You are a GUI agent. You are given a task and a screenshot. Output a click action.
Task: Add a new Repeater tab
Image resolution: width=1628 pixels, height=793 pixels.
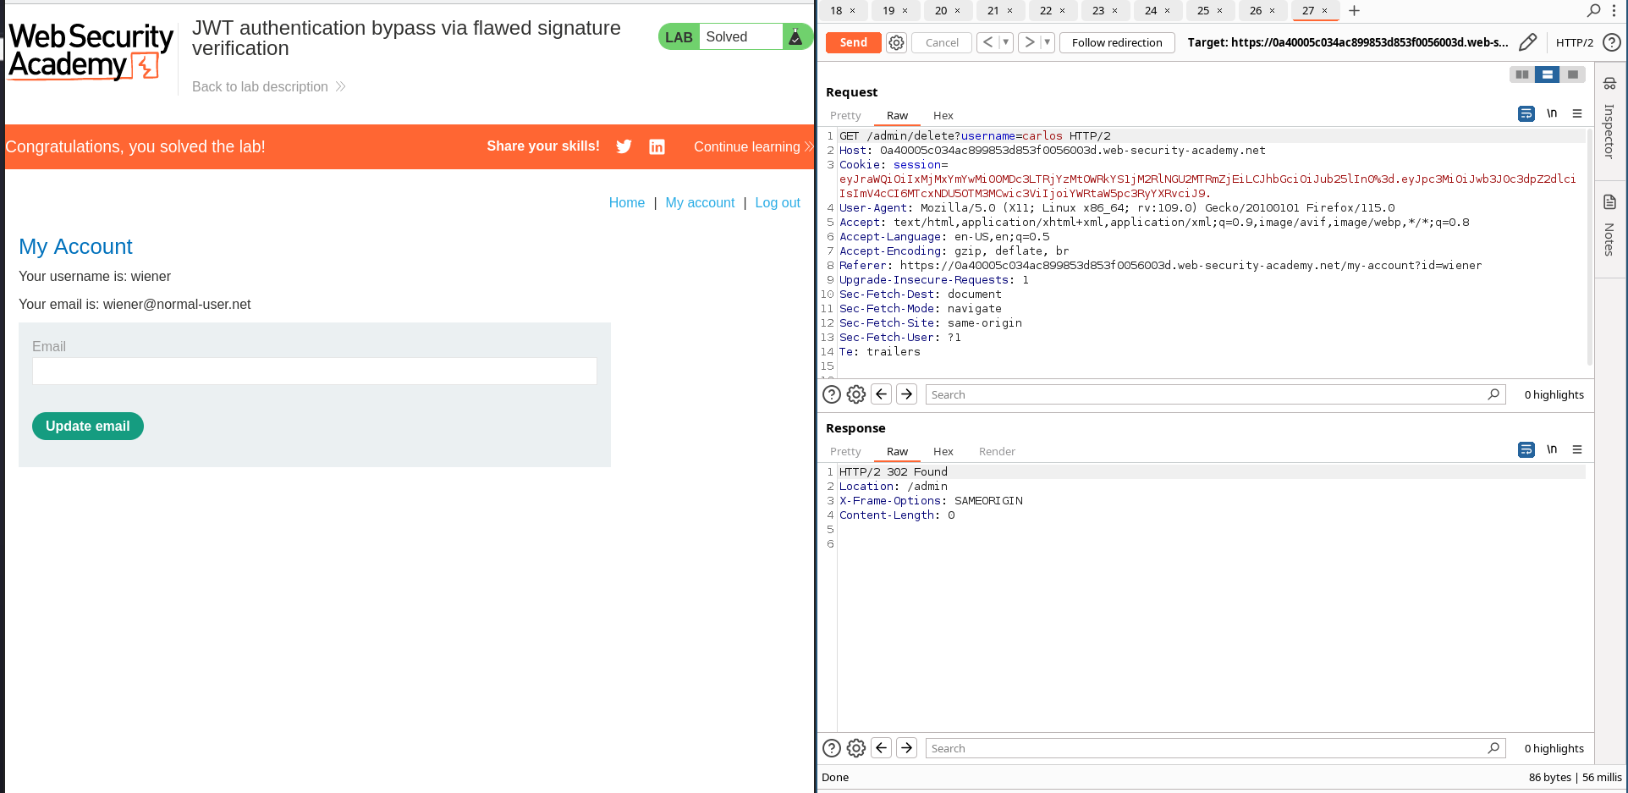1354,10
